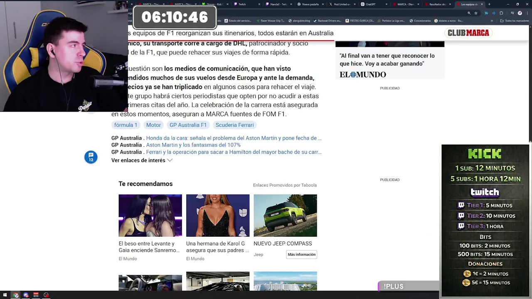Screen dimensions: 532x299
Task: Open the 'Concesionarios' bookmark
Action: [420, 20]
